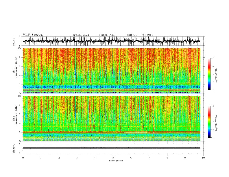The height and width of the screenshot is (177, 229).
Task: Click the '4' kHz tick on ch.2 axis
Action: [20, 123]
